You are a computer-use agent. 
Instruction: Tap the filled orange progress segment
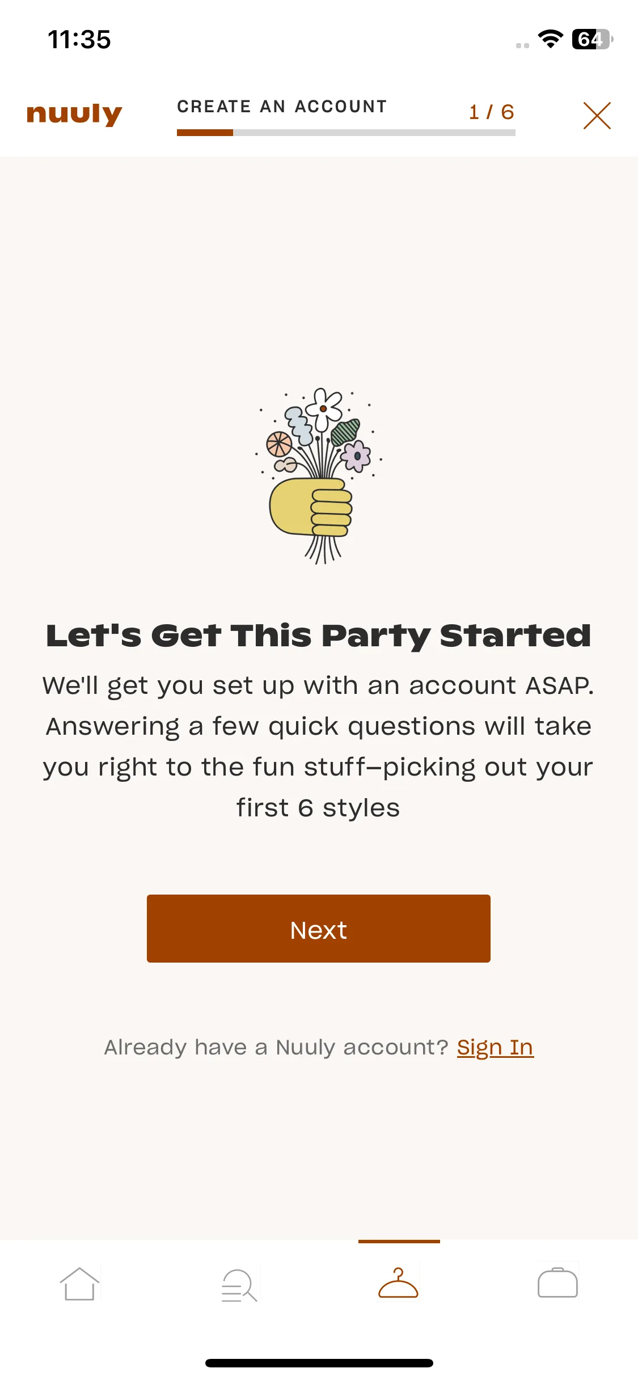205,133
